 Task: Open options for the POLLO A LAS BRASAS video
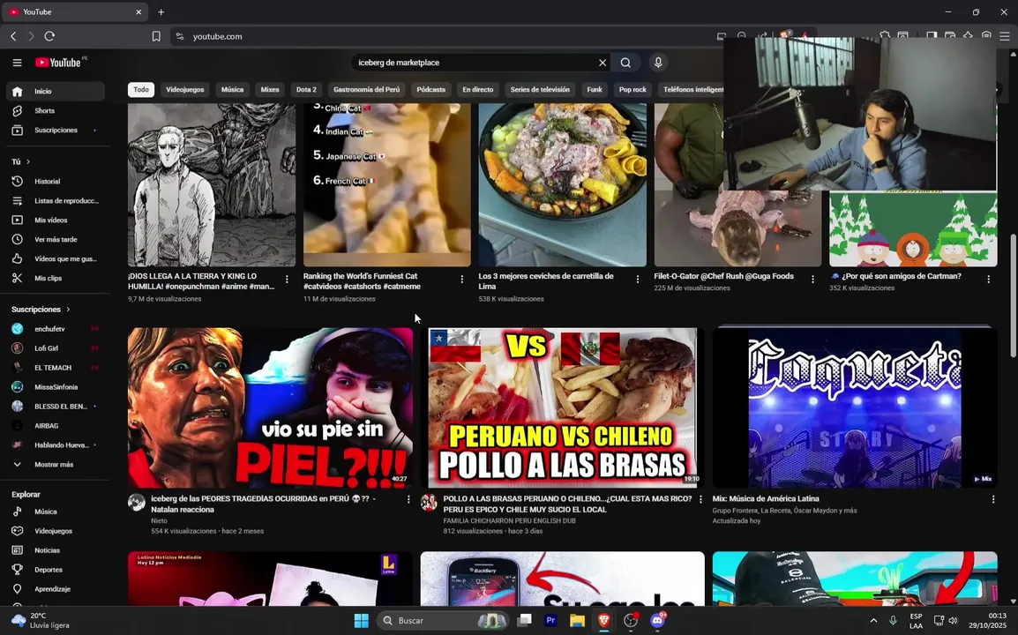point(700,499)
